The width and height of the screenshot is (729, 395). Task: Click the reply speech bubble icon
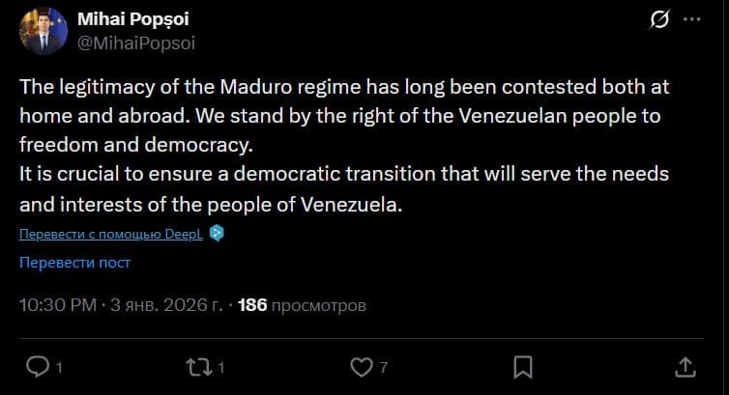(37, 366)
